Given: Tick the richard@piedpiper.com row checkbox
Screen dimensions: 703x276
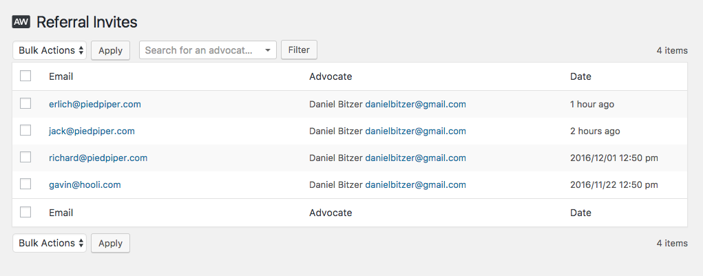Looking at the screenshot, I should (25, 158).
